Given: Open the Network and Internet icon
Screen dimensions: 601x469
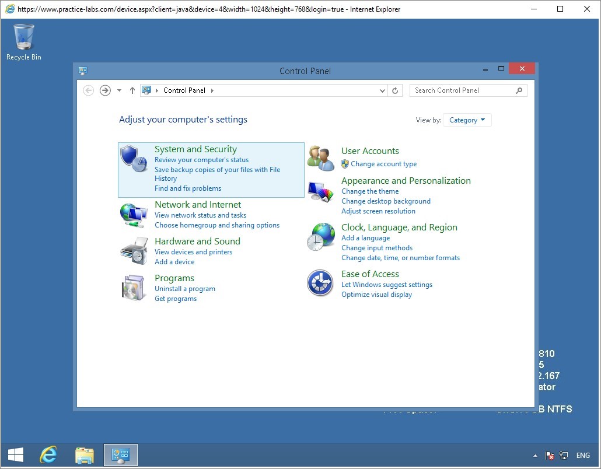Looking at the screenshot, I should (x=134, y=215).
